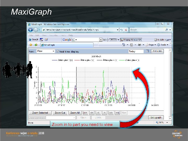Click the Today date field
This screenshot has height=141, width=188.
pyautogui.click(x=136, y=51)
